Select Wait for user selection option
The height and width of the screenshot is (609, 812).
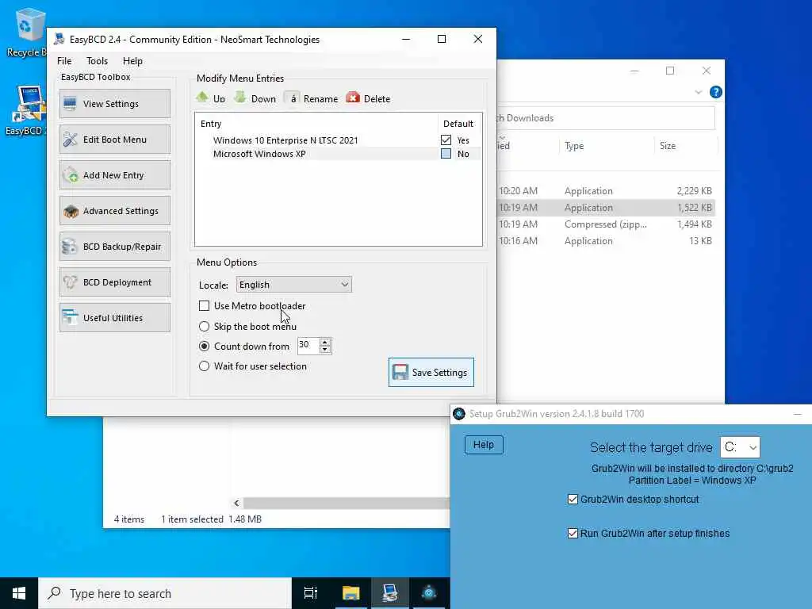[x=204, y=366]
